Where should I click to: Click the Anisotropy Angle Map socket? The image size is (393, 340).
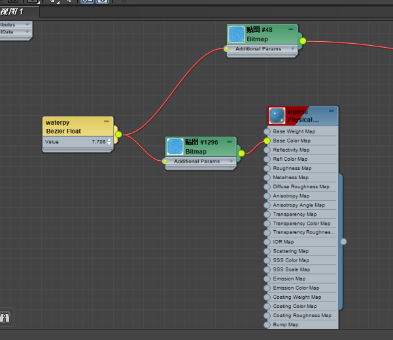point(267,205)
